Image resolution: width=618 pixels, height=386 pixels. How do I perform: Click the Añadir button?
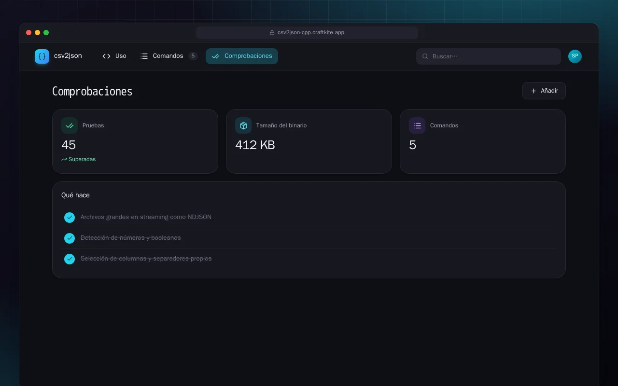pos(544,91)
